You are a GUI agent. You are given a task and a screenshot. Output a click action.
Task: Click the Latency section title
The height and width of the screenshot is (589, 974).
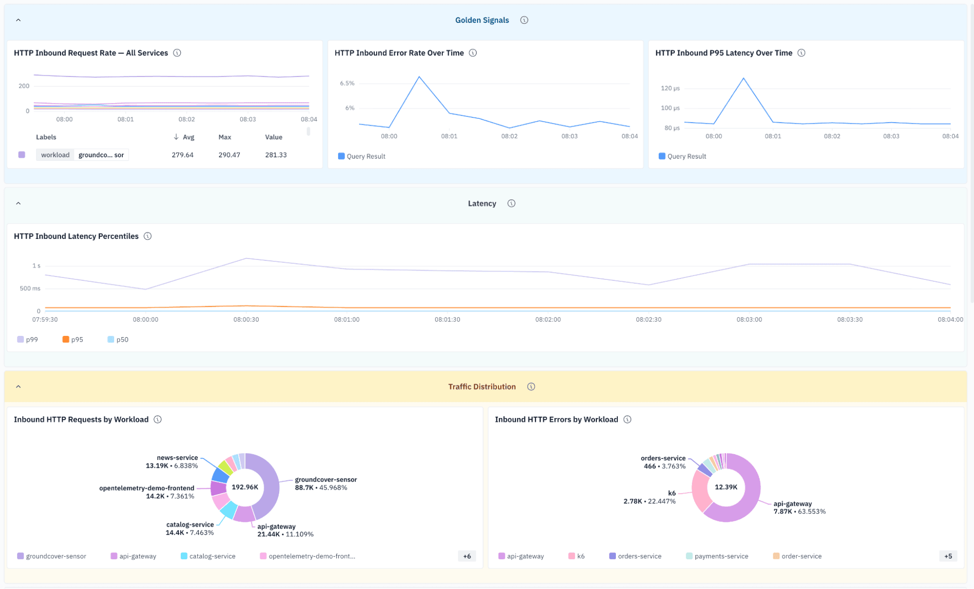tap(482, 203)
